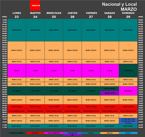The image size is (145, 137).
Task: Select the 09:00 morning NEWS LOCAL on Jueves
Action: pos(72,61)
